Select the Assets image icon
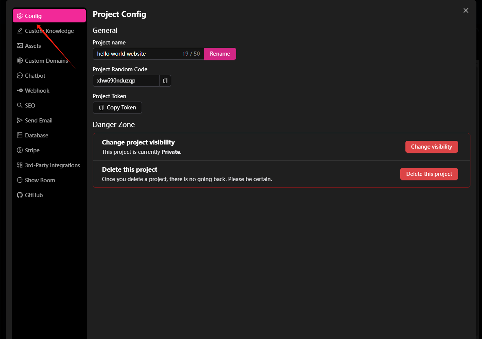 20,46
